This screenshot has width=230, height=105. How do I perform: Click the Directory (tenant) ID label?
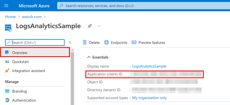pyautogui.click(x=104, y=90)
